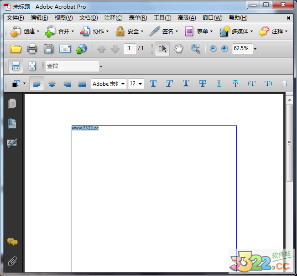
Task: Click the text color swatch
Action: pos(16,83)
